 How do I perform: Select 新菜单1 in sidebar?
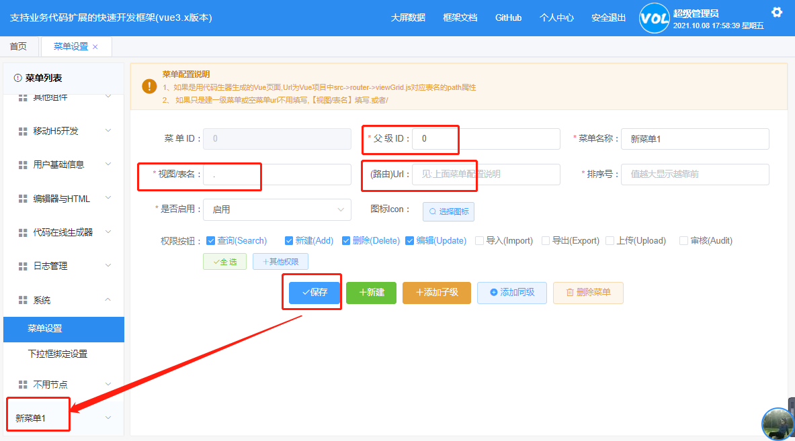[30, 418]
